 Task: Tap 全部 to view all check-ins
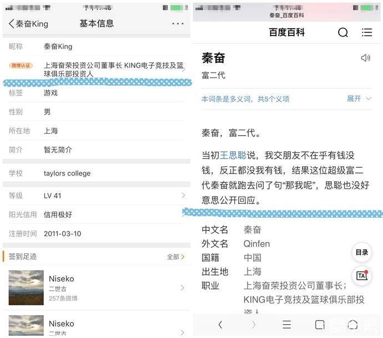(x=175, y=257)
